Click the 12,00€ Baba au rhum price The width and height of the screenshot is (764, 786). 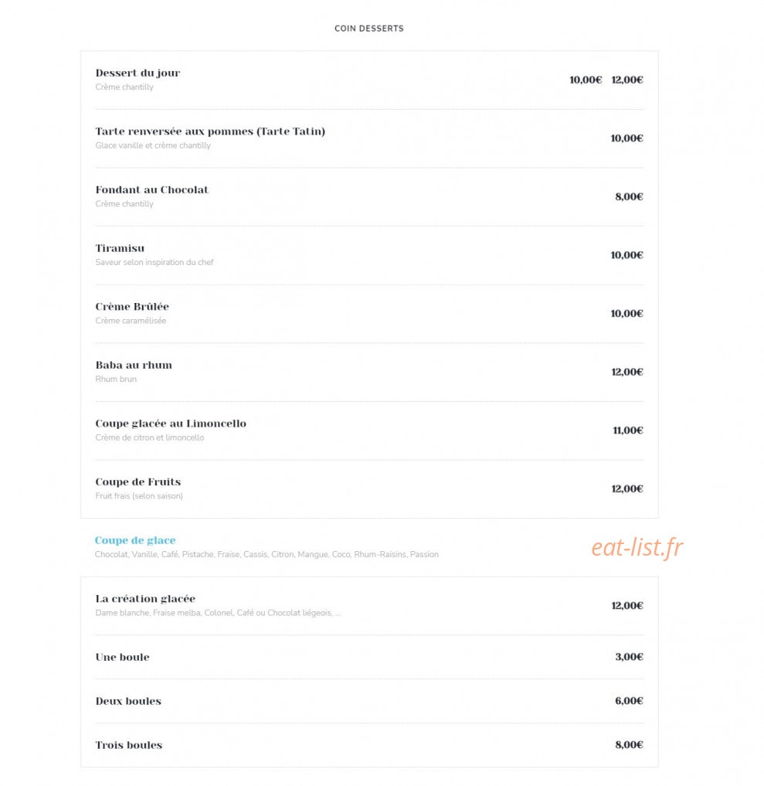pyautogui.click(x=627, y=372)
